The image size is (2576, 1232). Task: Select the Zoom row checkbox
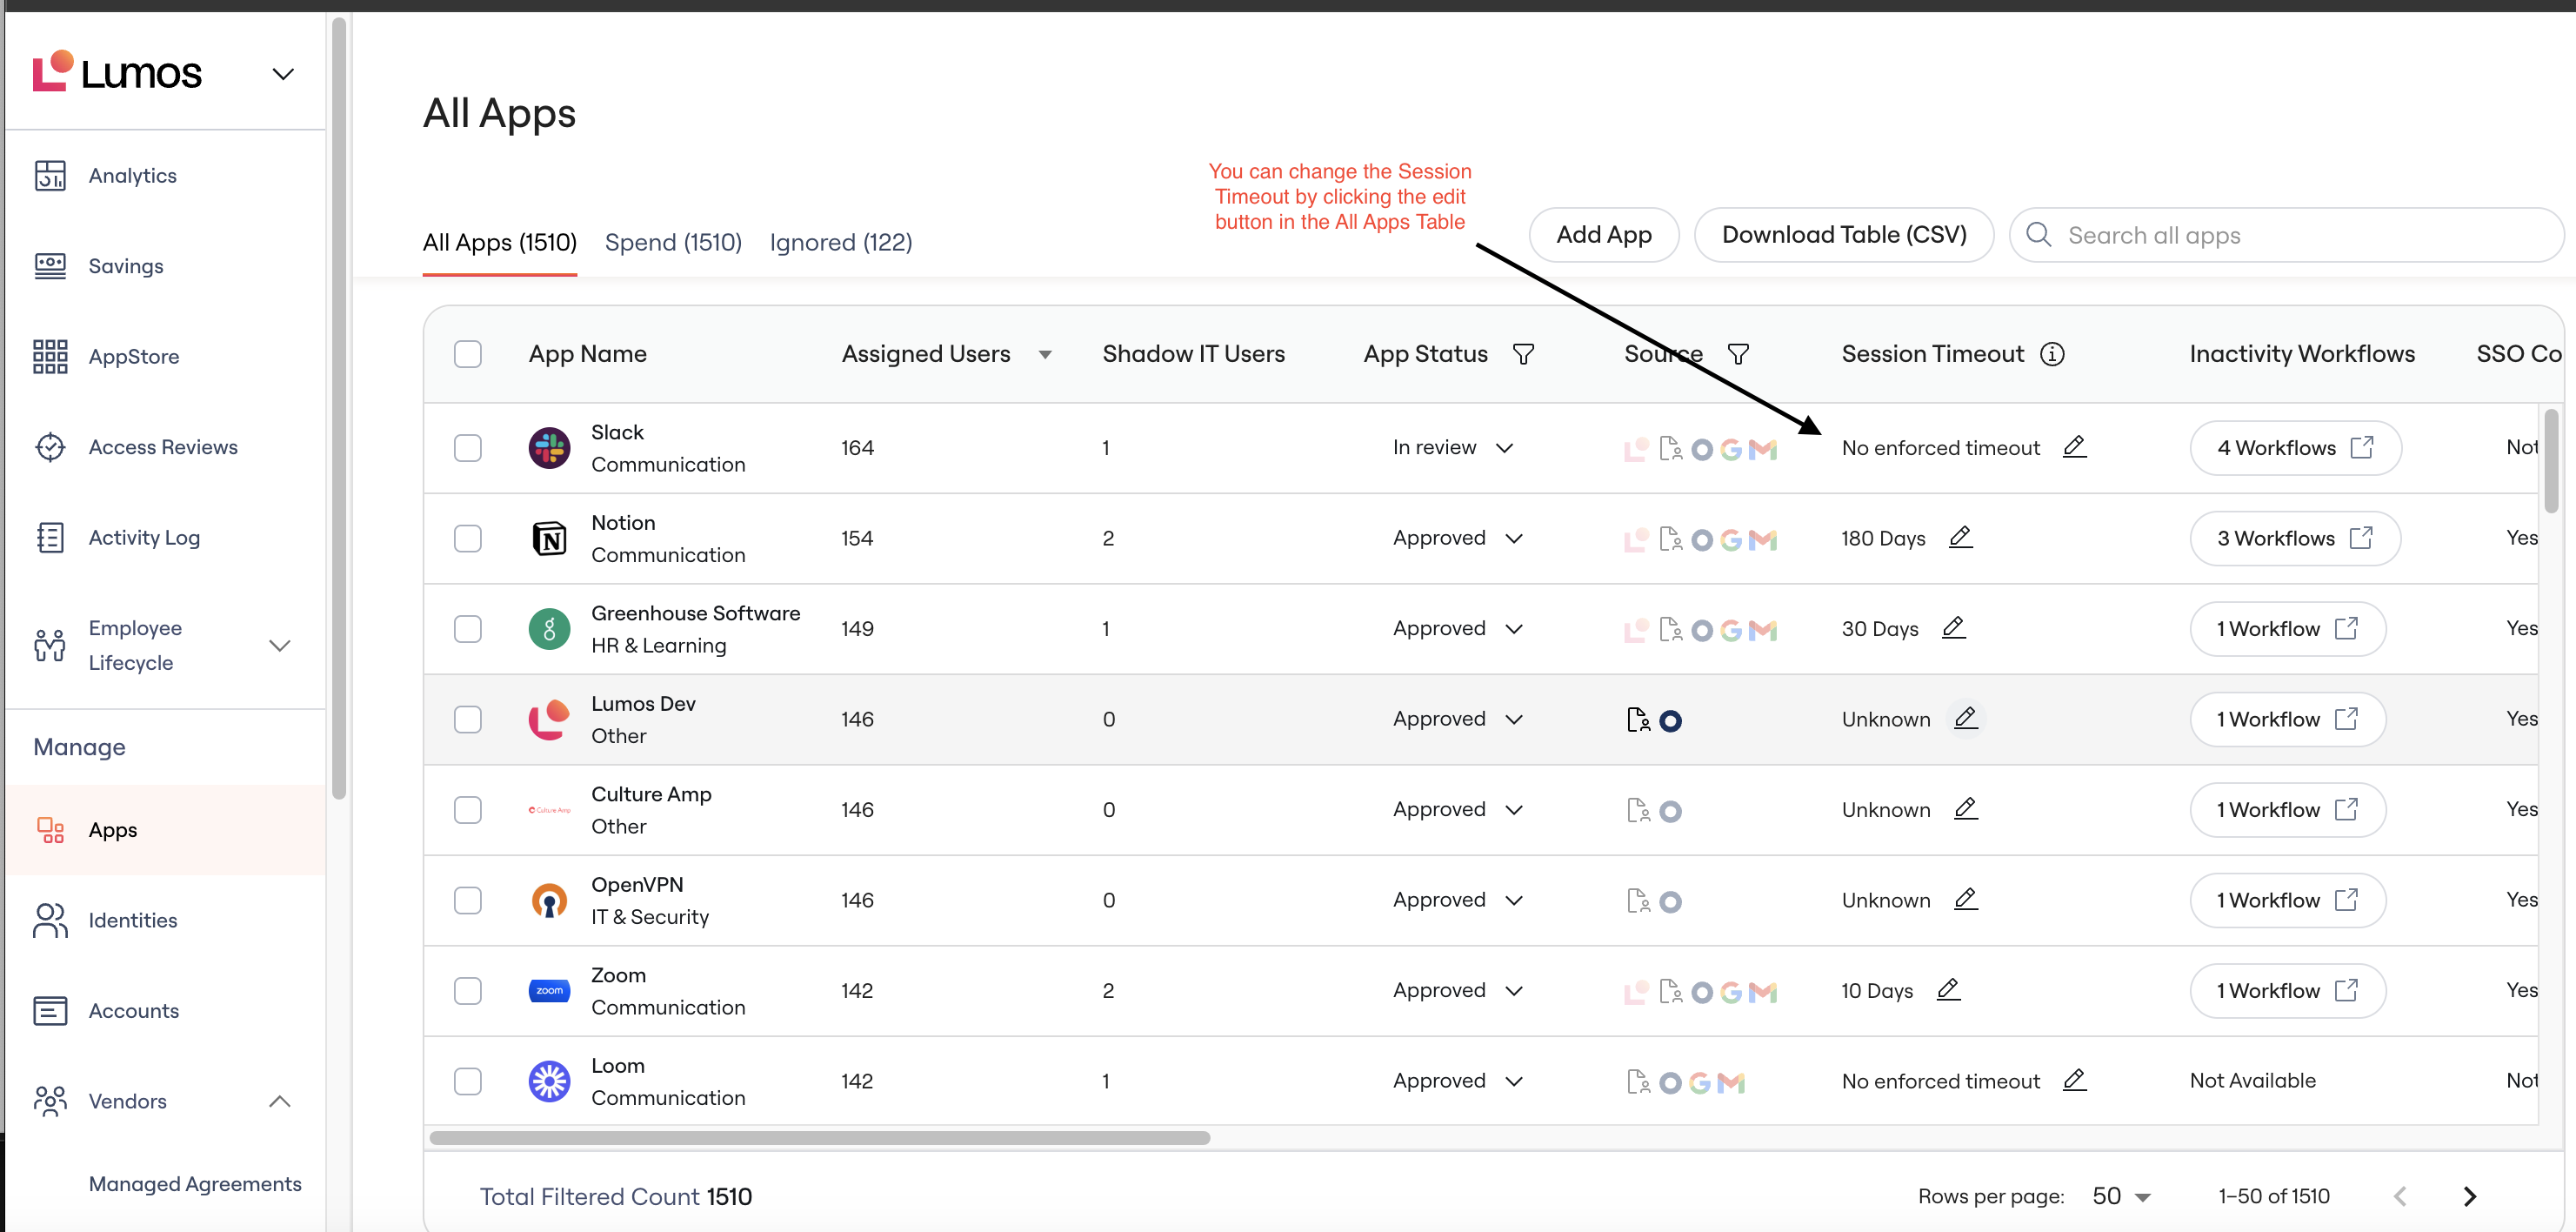point(467,991)
